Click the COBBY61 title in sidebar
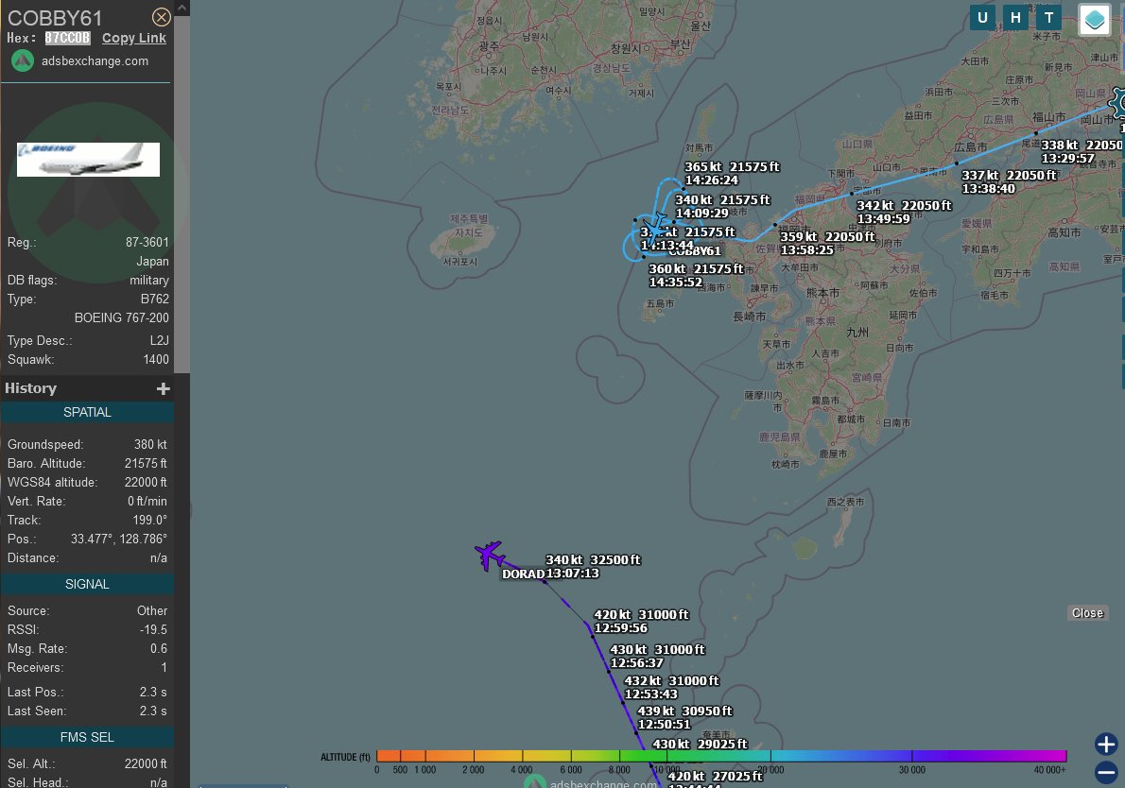Screen dimensions: 1125x788 click(x=55, y=18)
